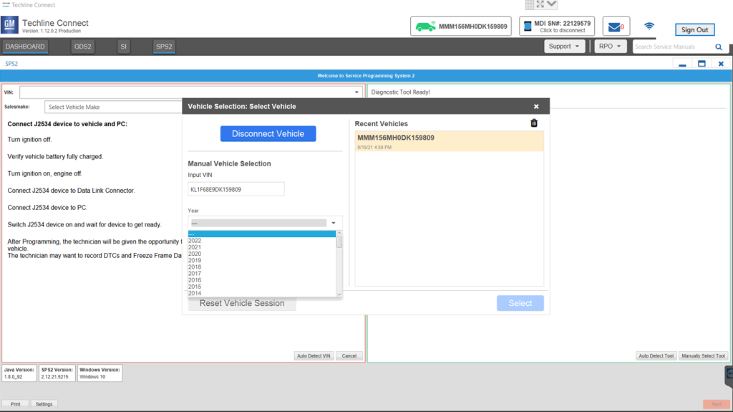Delete recent vehicles with trash icon

click(534, 123)
